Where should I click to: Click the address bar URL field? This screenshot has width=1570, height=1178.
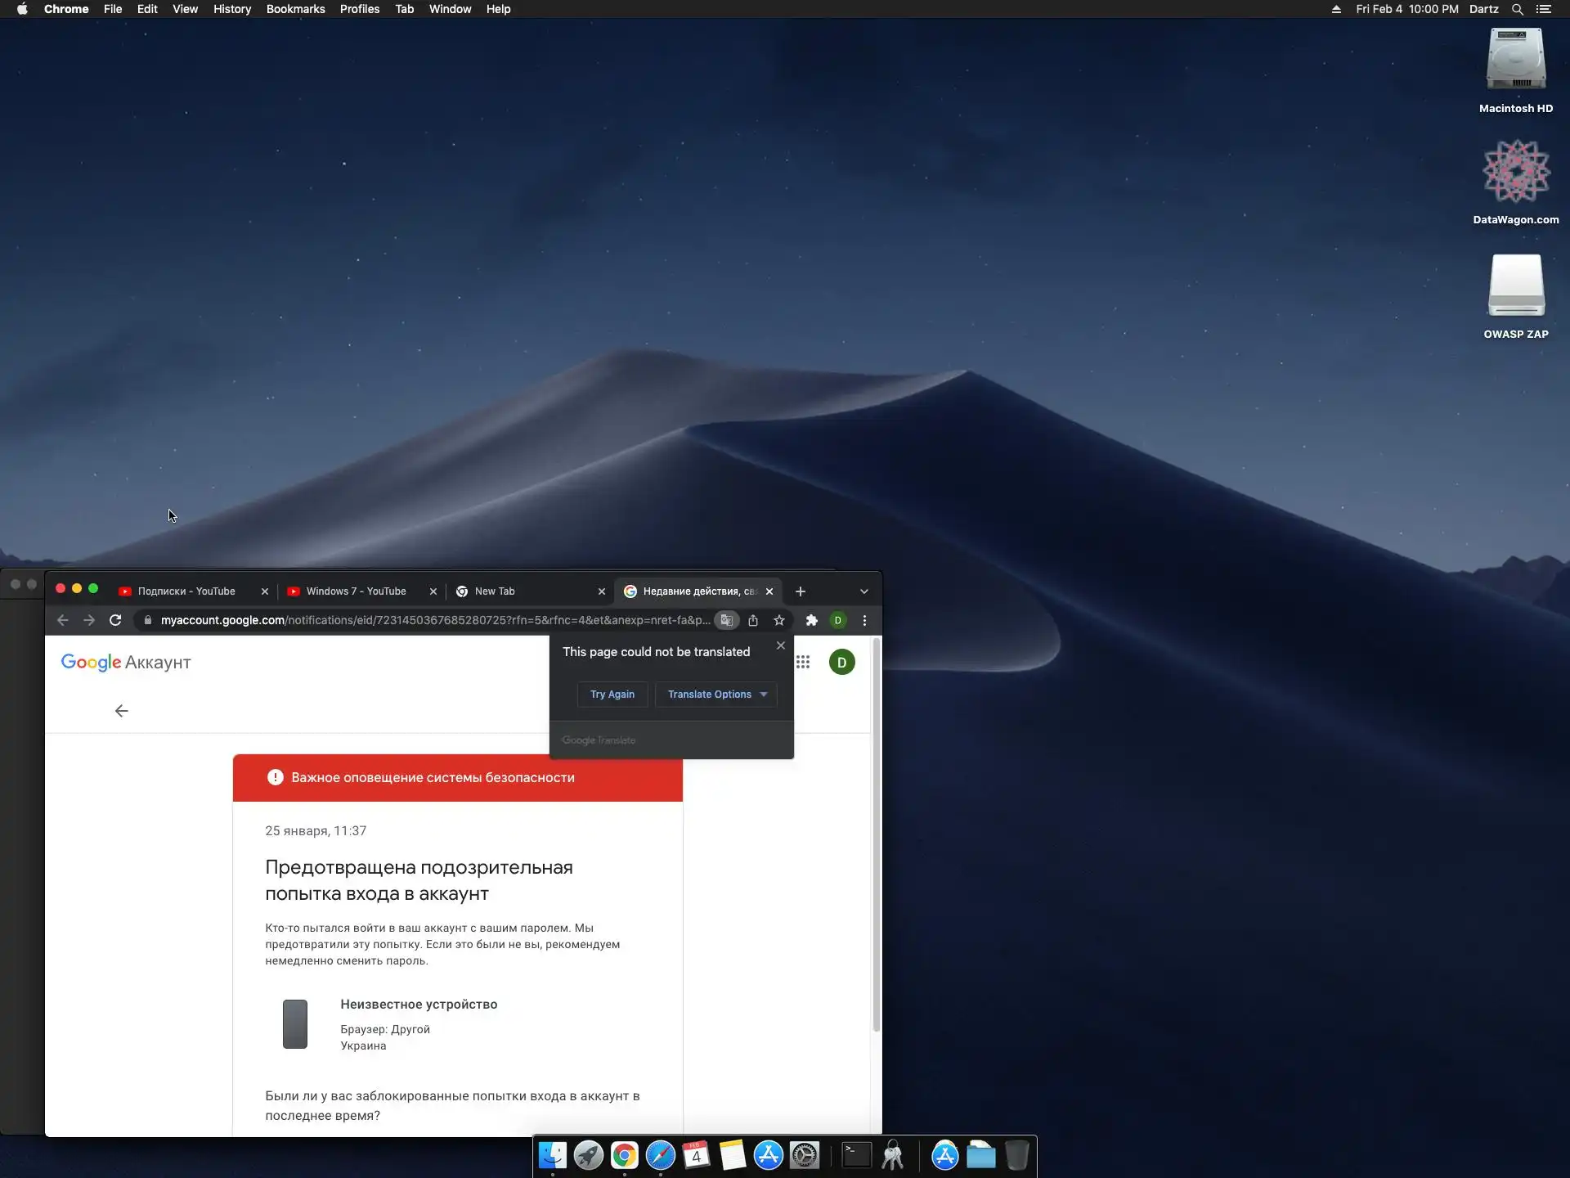tap(433, 620)
